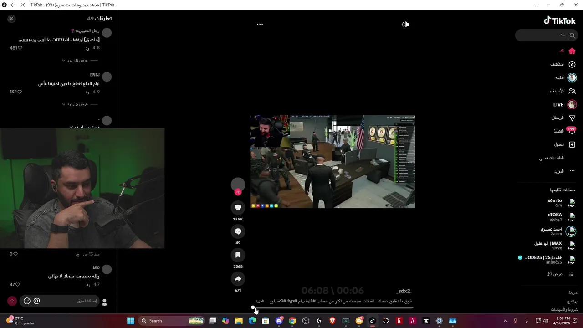Image resolution: width=583 pixels, height=328 pixels.
Task: Open ENFJ commenter's avatar
Action: click(x=107, y=77)
